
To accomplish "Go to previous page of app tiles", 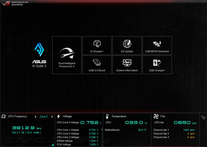I will pyautogui.click(x=50, y=56).
